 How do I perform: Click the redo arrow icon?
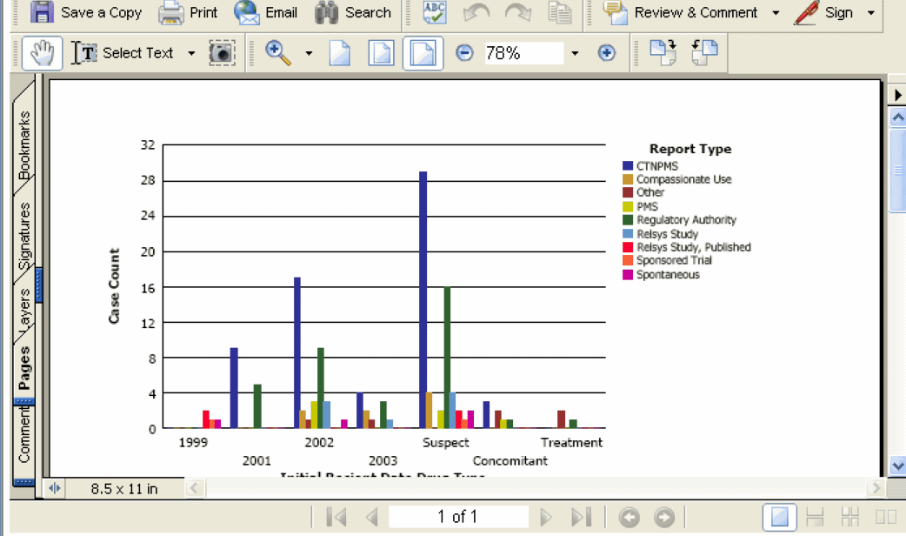pos(517,13)
